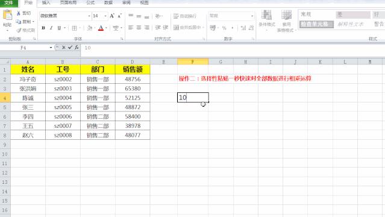This screenshot has height=217, width=385.
Task: Toggle center text alignment
Action: coord(139,27)
